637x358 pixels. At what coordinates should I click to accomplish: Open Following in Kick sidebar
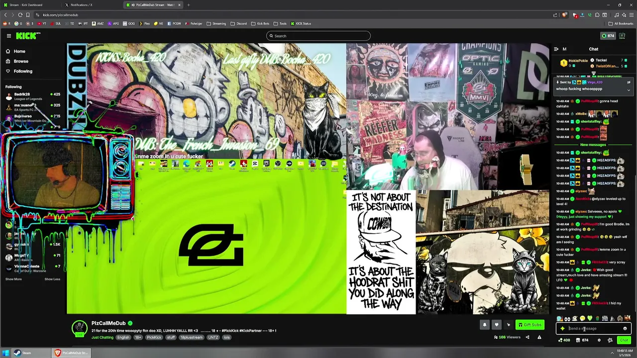click(19, 71)
